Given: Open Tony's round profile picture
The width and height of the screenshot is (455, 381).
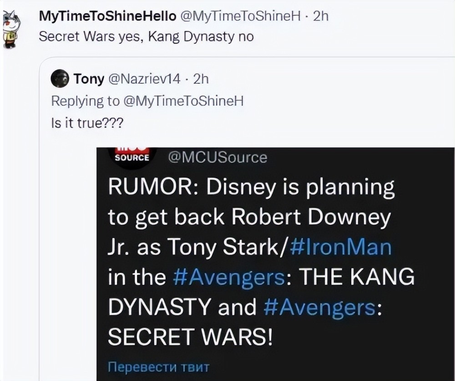Looking at the screenshot, I should 60,80.
